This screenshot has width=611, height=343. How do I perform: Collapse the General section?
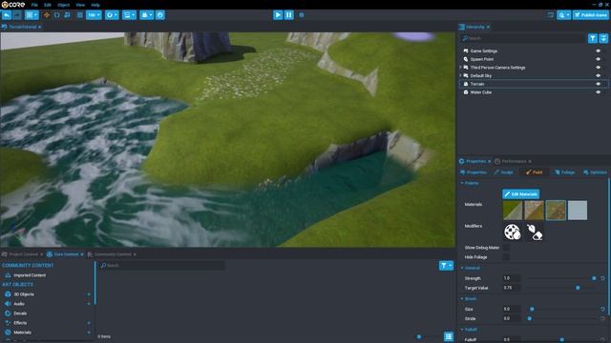click(x=462, y=268)
